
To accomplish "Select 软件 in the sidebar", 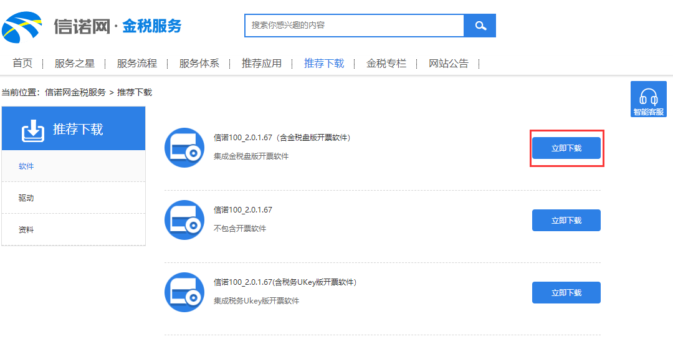I will coord(74,166).
